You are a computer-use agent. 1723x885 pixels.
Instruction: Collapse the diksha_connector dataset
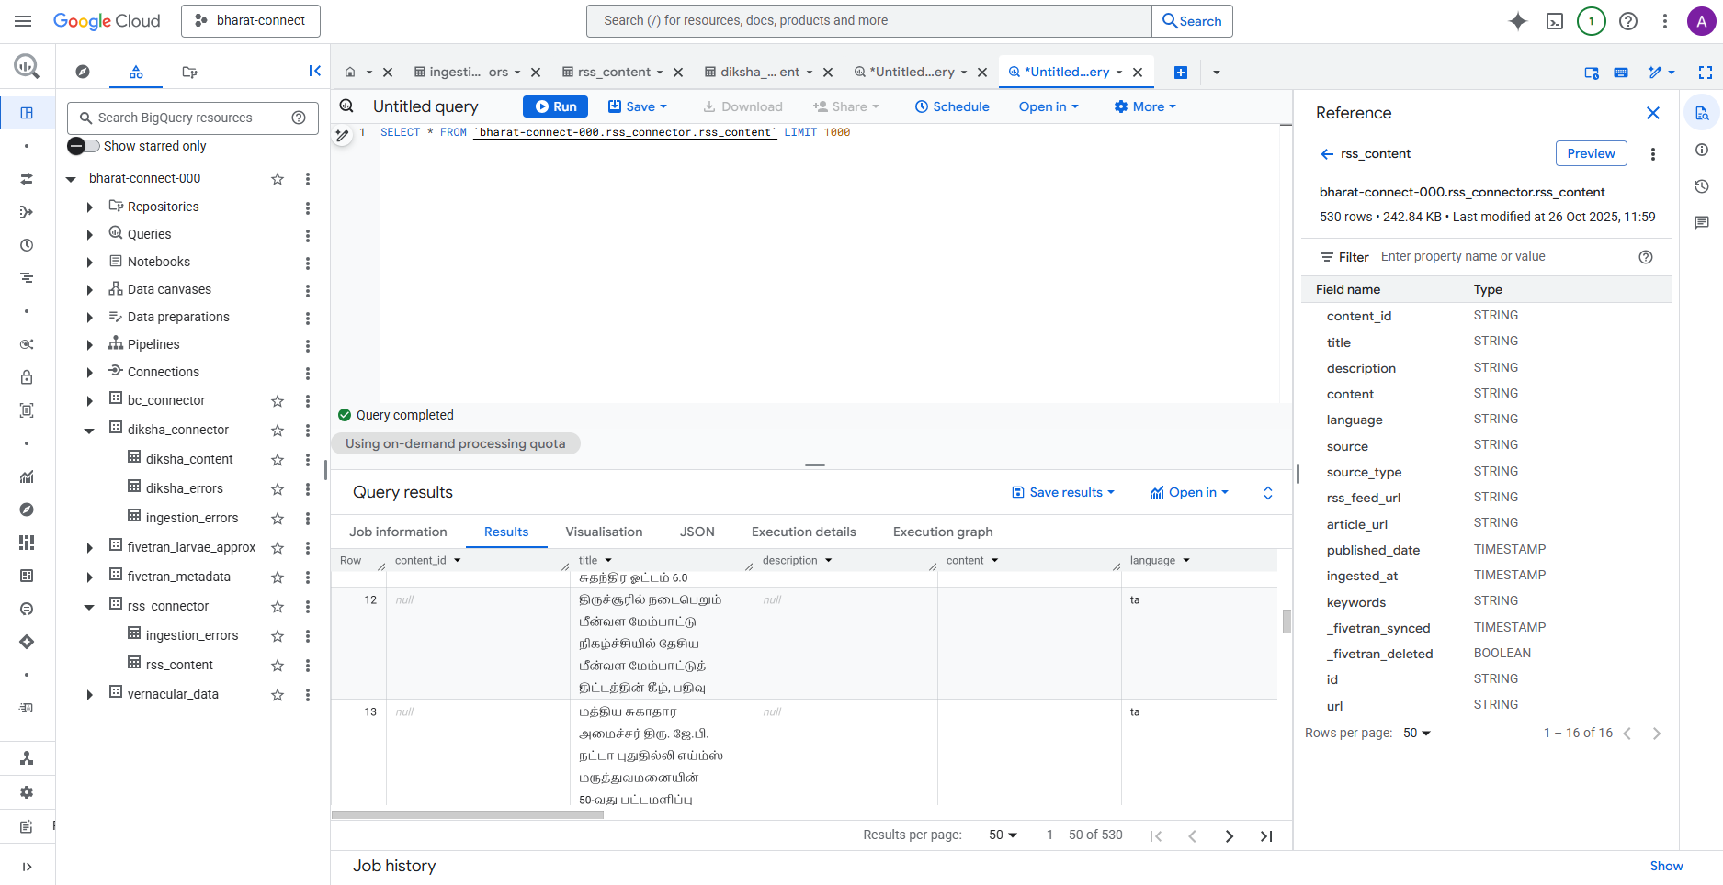(x=89, y=431)
